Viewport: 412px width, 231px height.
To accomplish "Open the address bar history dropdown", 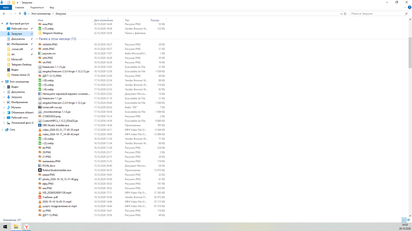I will pos(341,14).
